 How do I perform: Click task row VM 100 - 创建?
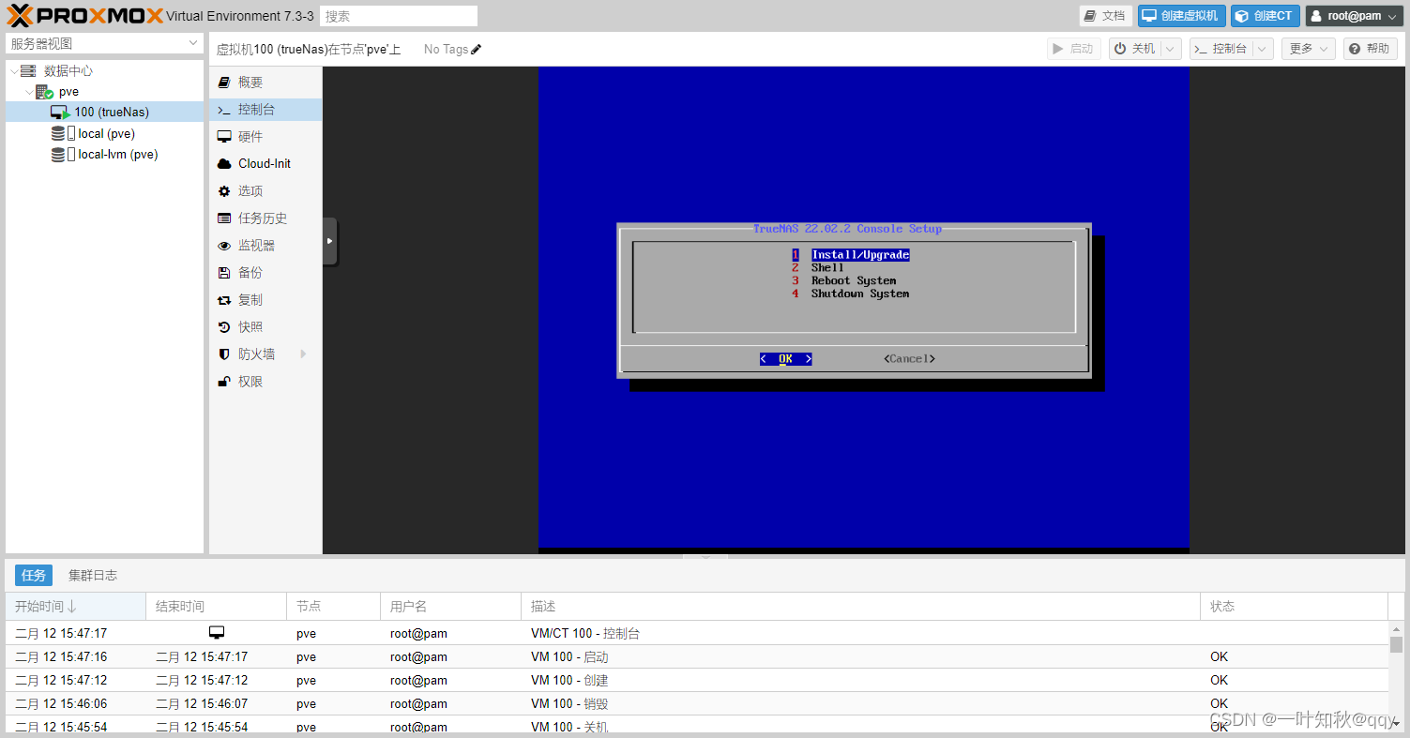click(x=696, y=680)
